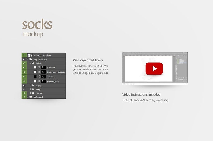Select the darkness layer mask thumbnail
The image size is (213, 141).
43,77
